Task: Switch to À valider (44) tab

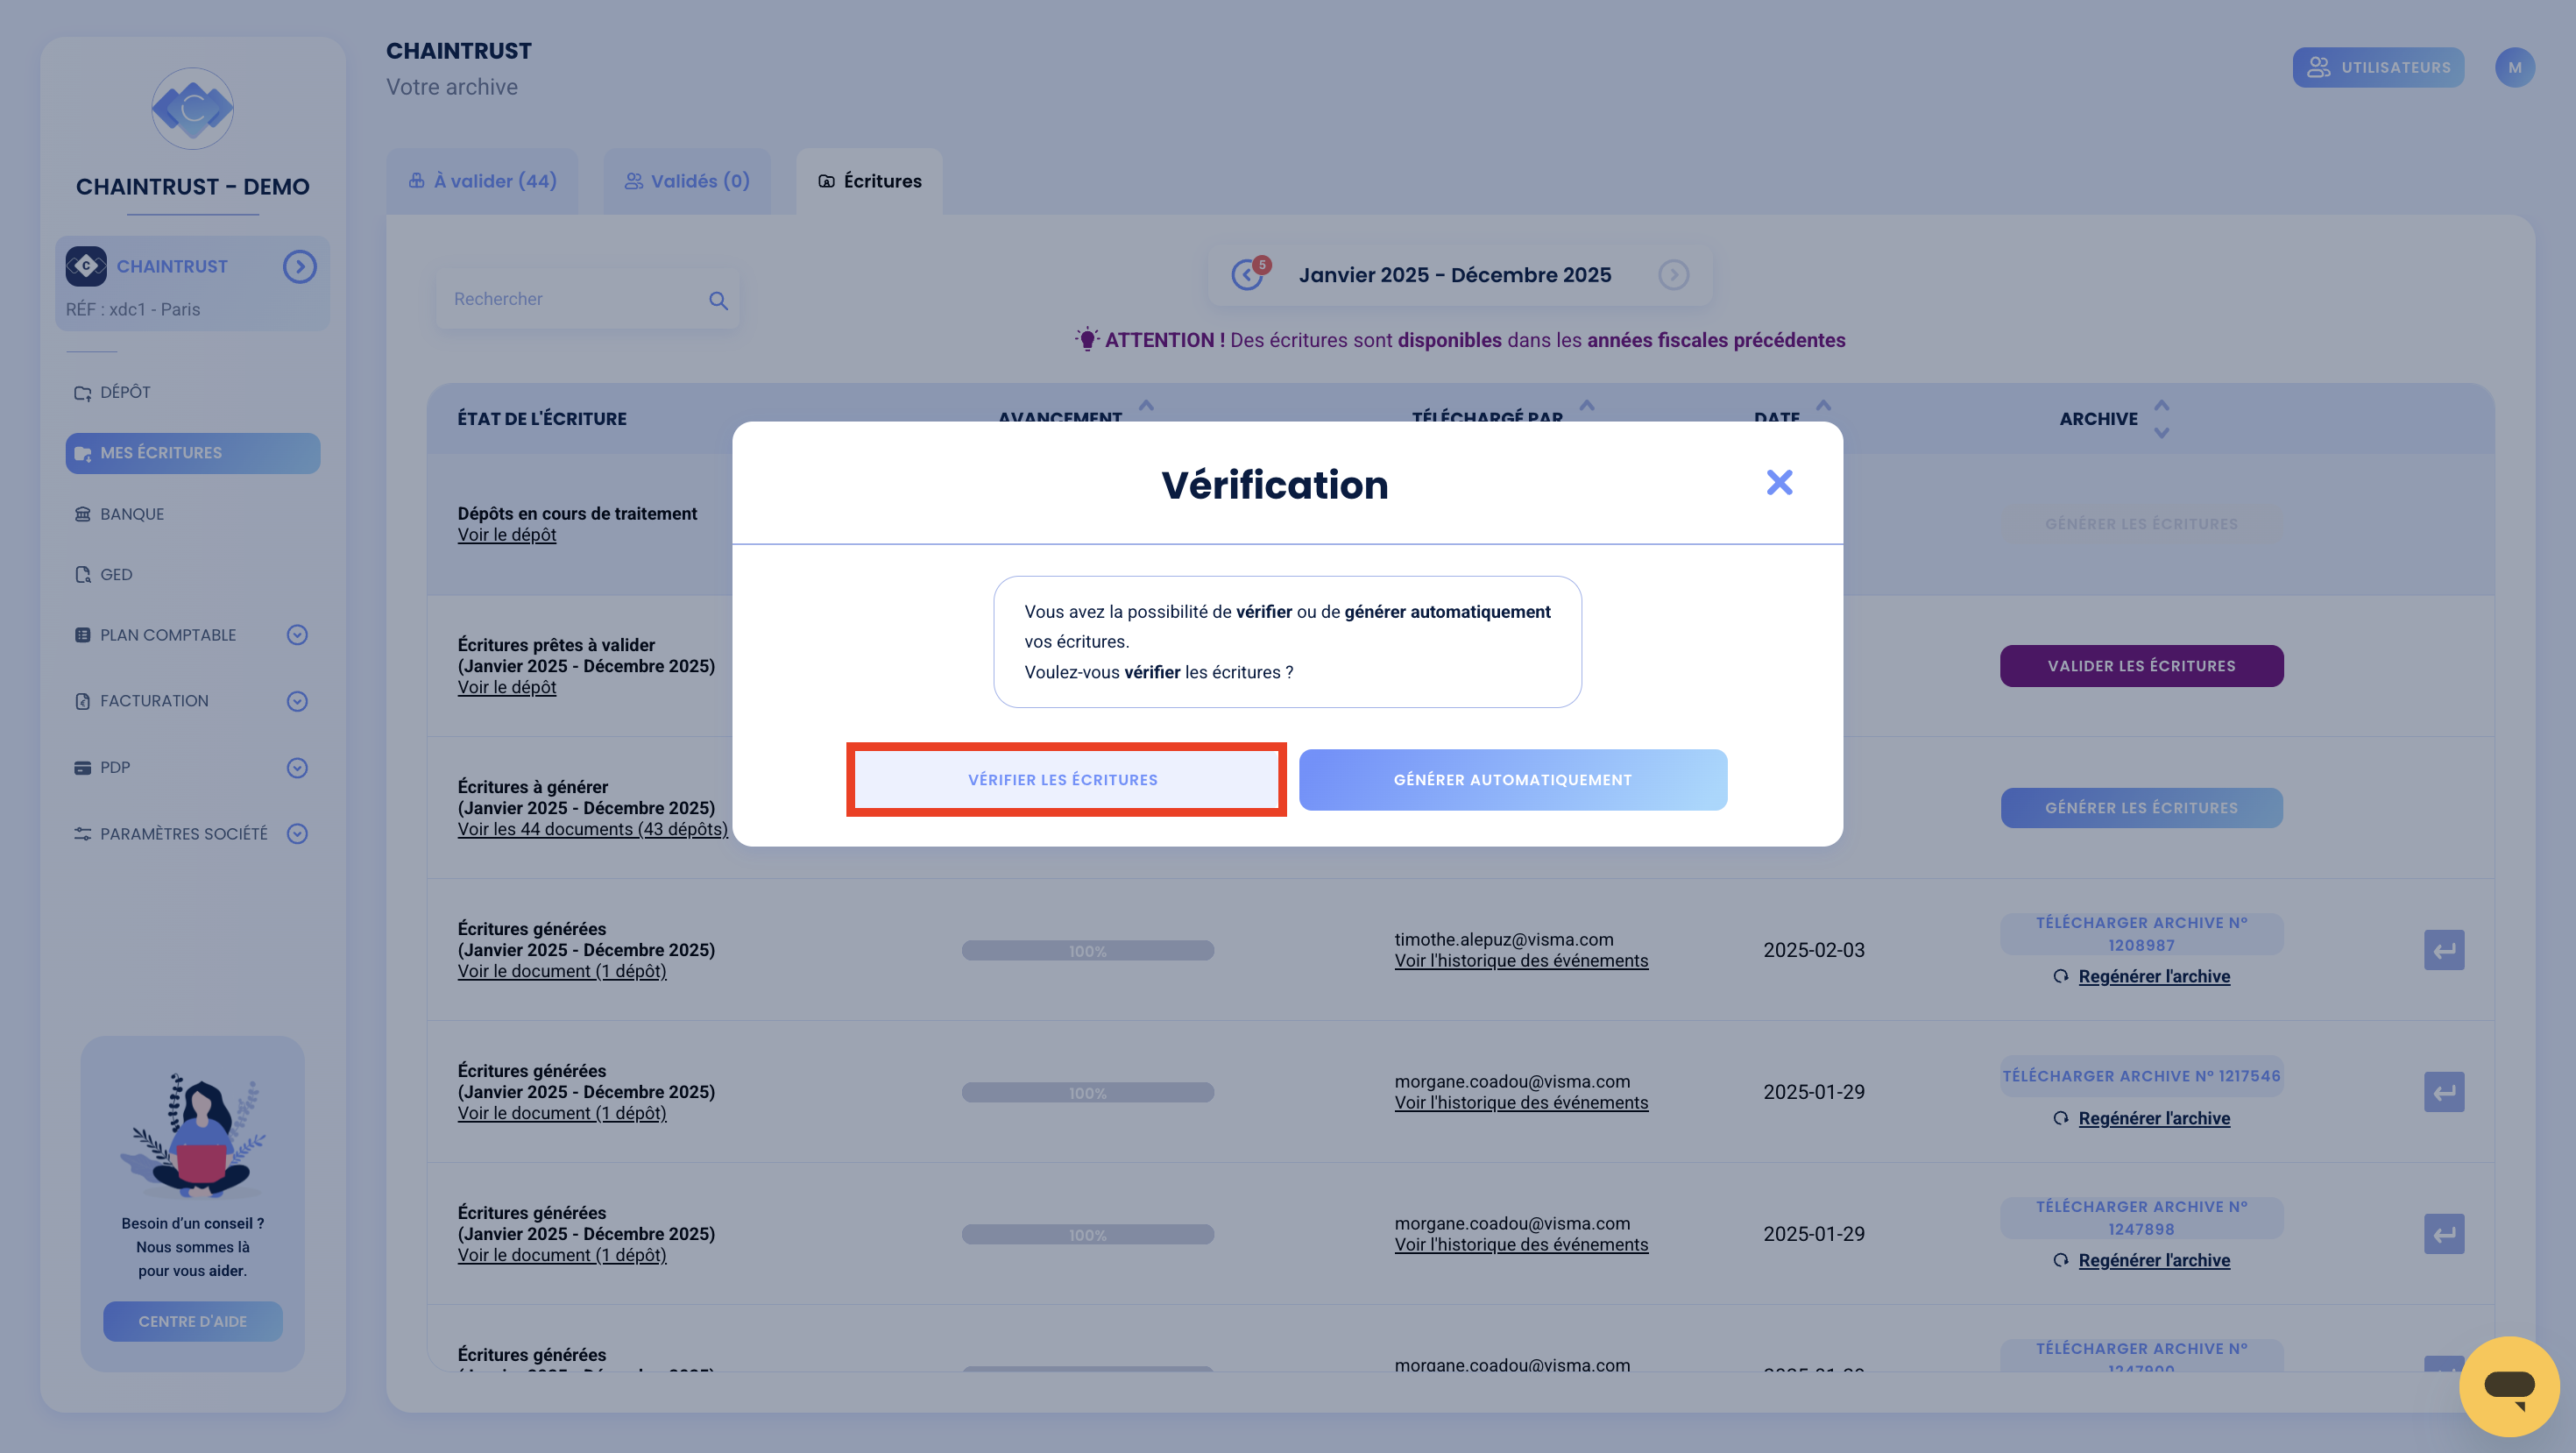Action: click(482, 181)
